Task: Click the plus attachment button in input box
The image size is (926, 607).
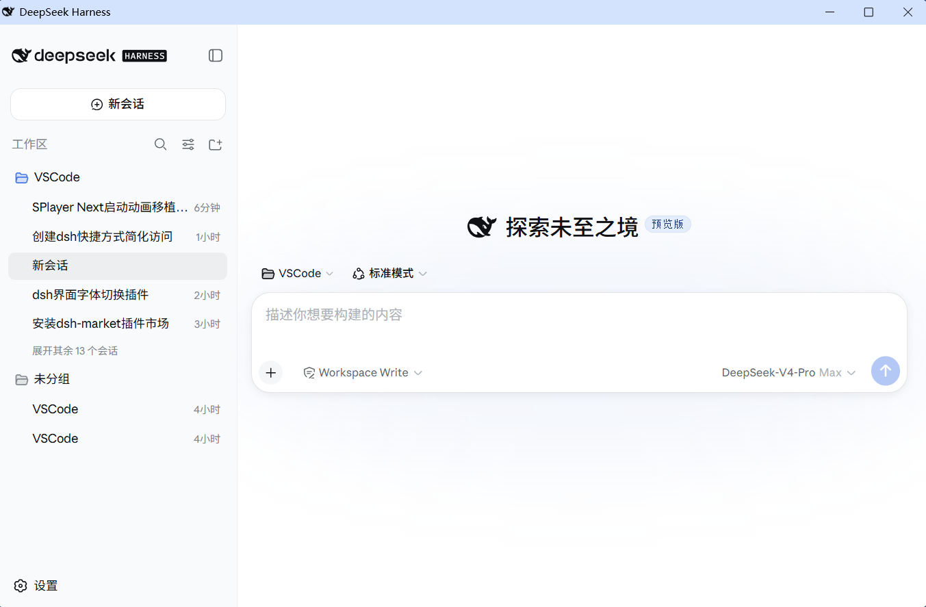Action: click(x=271, y=372)
